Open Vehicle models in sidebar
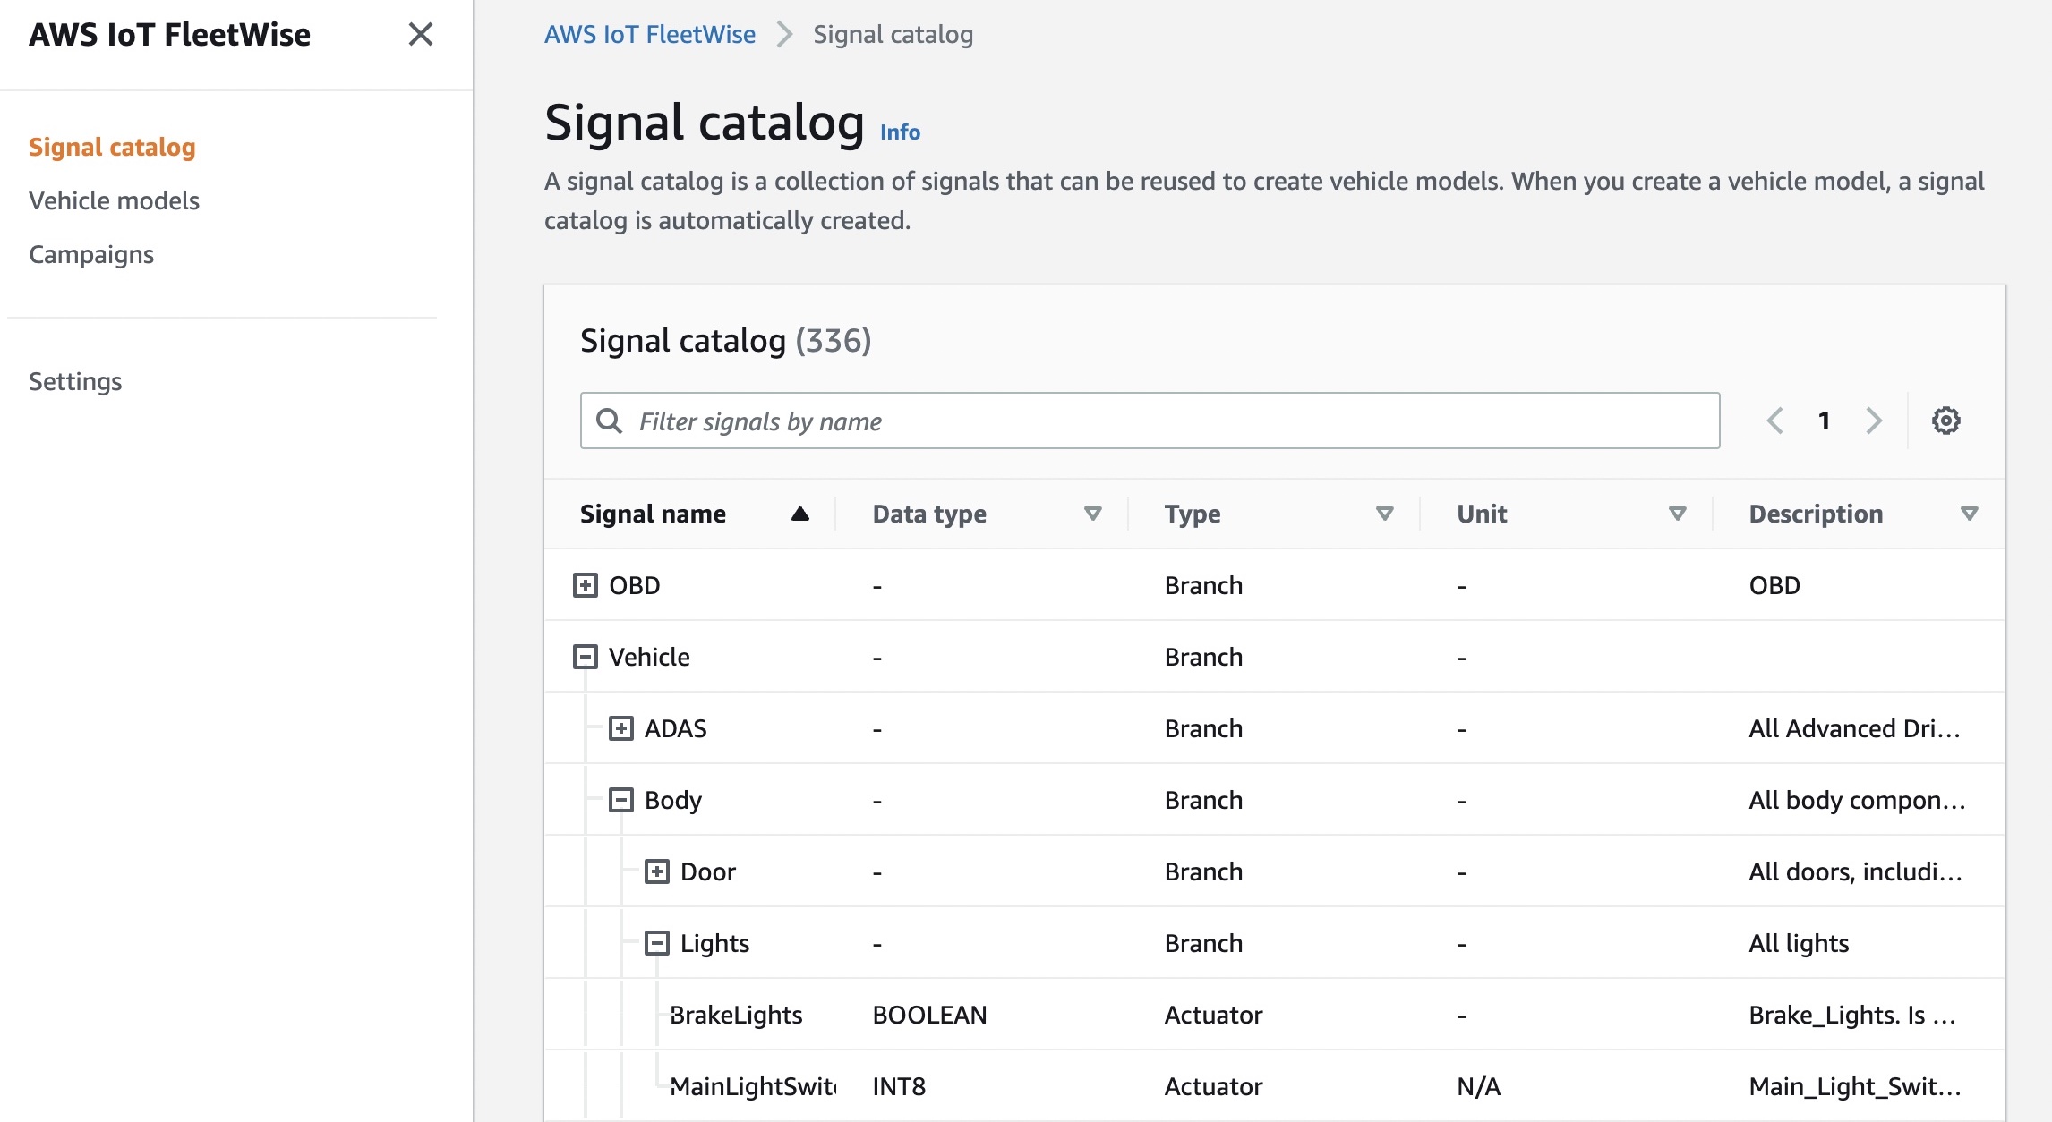 (114, 200)
